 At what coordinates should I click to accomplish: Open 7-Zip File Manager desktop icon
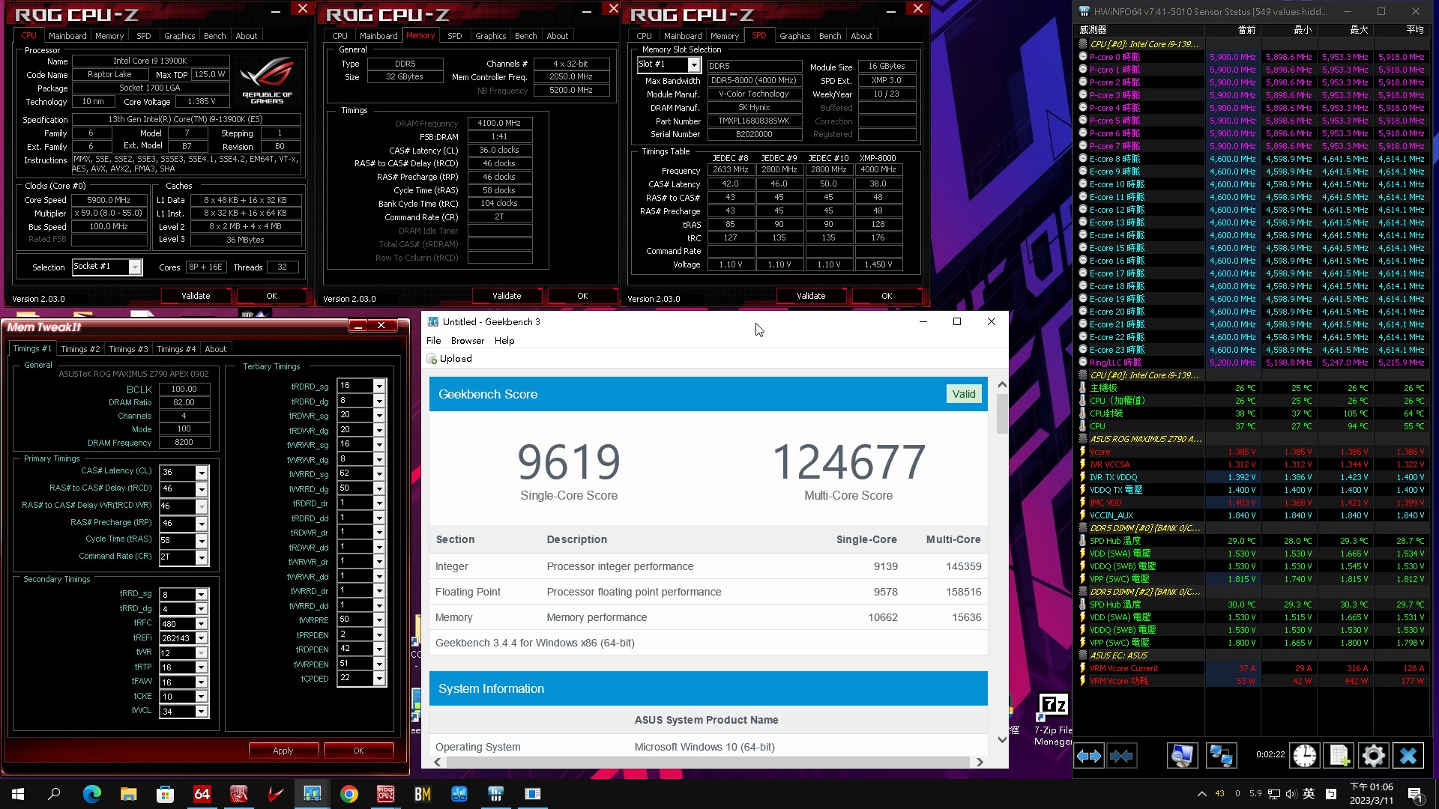coord(1053,718)
